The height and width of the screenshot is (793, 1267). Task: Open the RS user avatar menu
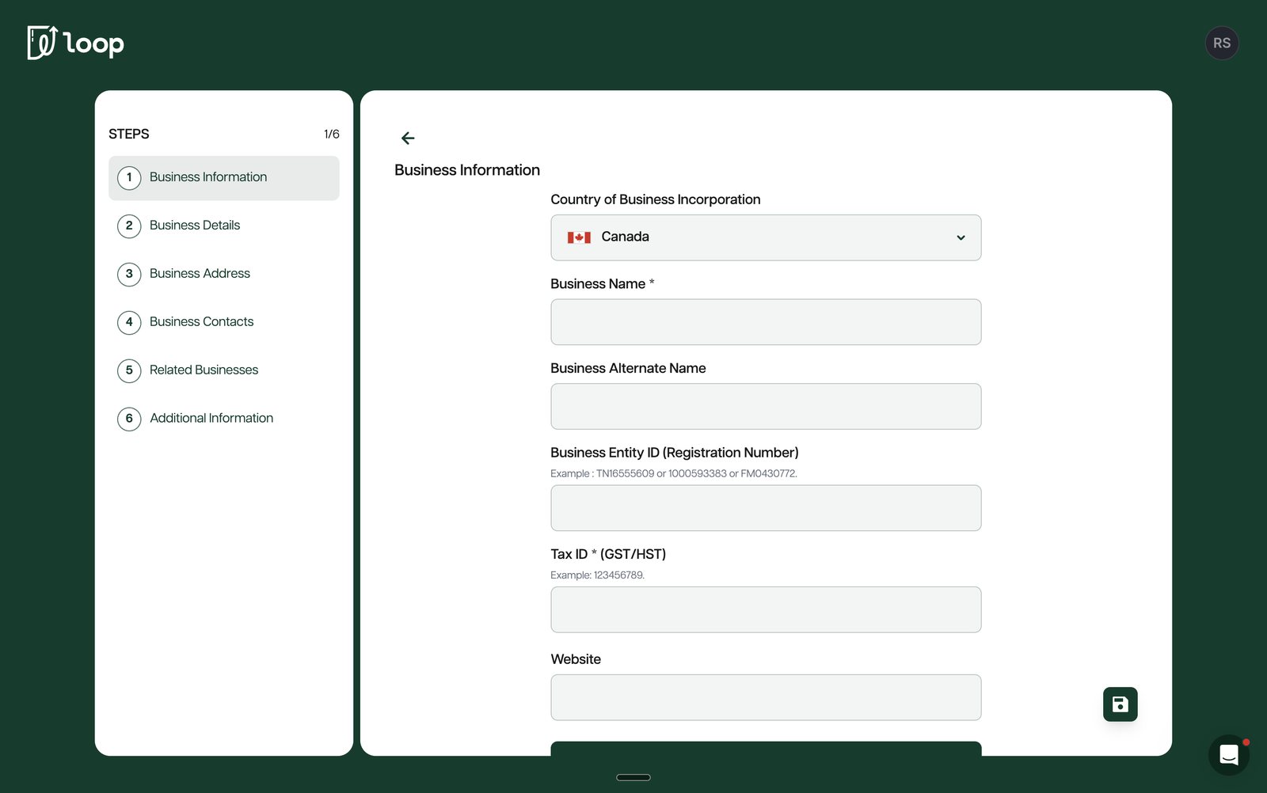coord(1222,44)
